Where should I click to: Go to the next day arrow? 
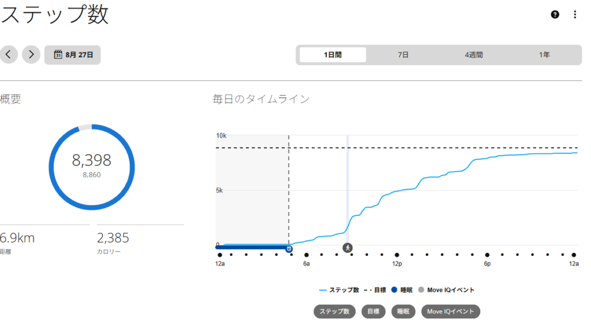click(31, 55)
